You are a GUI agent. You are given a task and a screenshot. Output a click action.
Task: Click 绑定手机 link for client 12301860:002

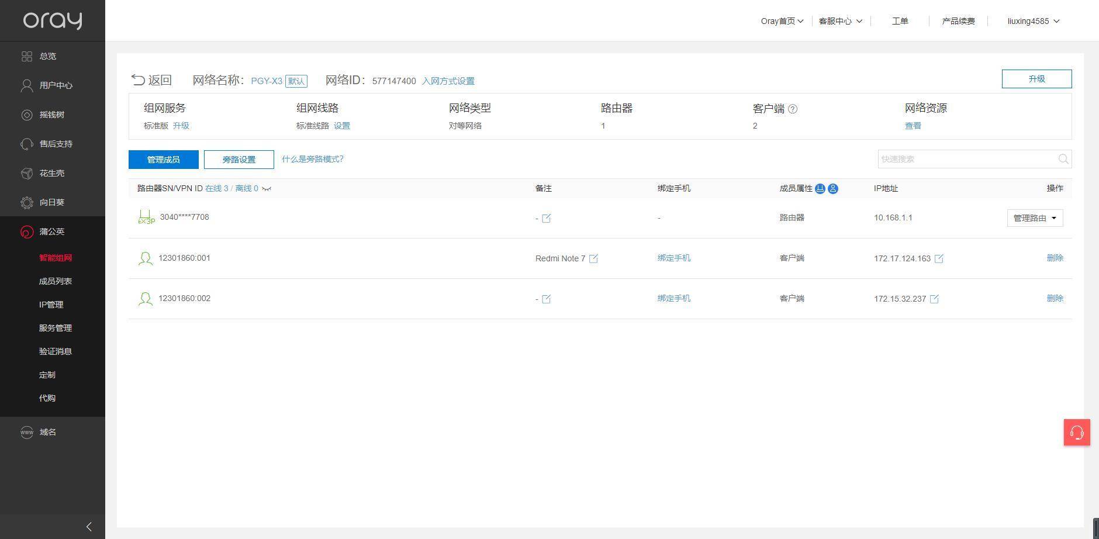coord(673,298)
